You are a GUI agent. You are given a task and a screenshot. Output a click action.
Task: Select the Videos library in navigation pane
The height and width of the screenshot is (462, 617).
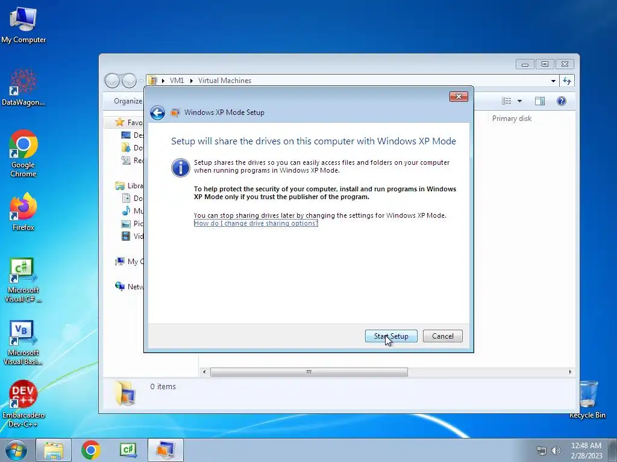point(132,236)
